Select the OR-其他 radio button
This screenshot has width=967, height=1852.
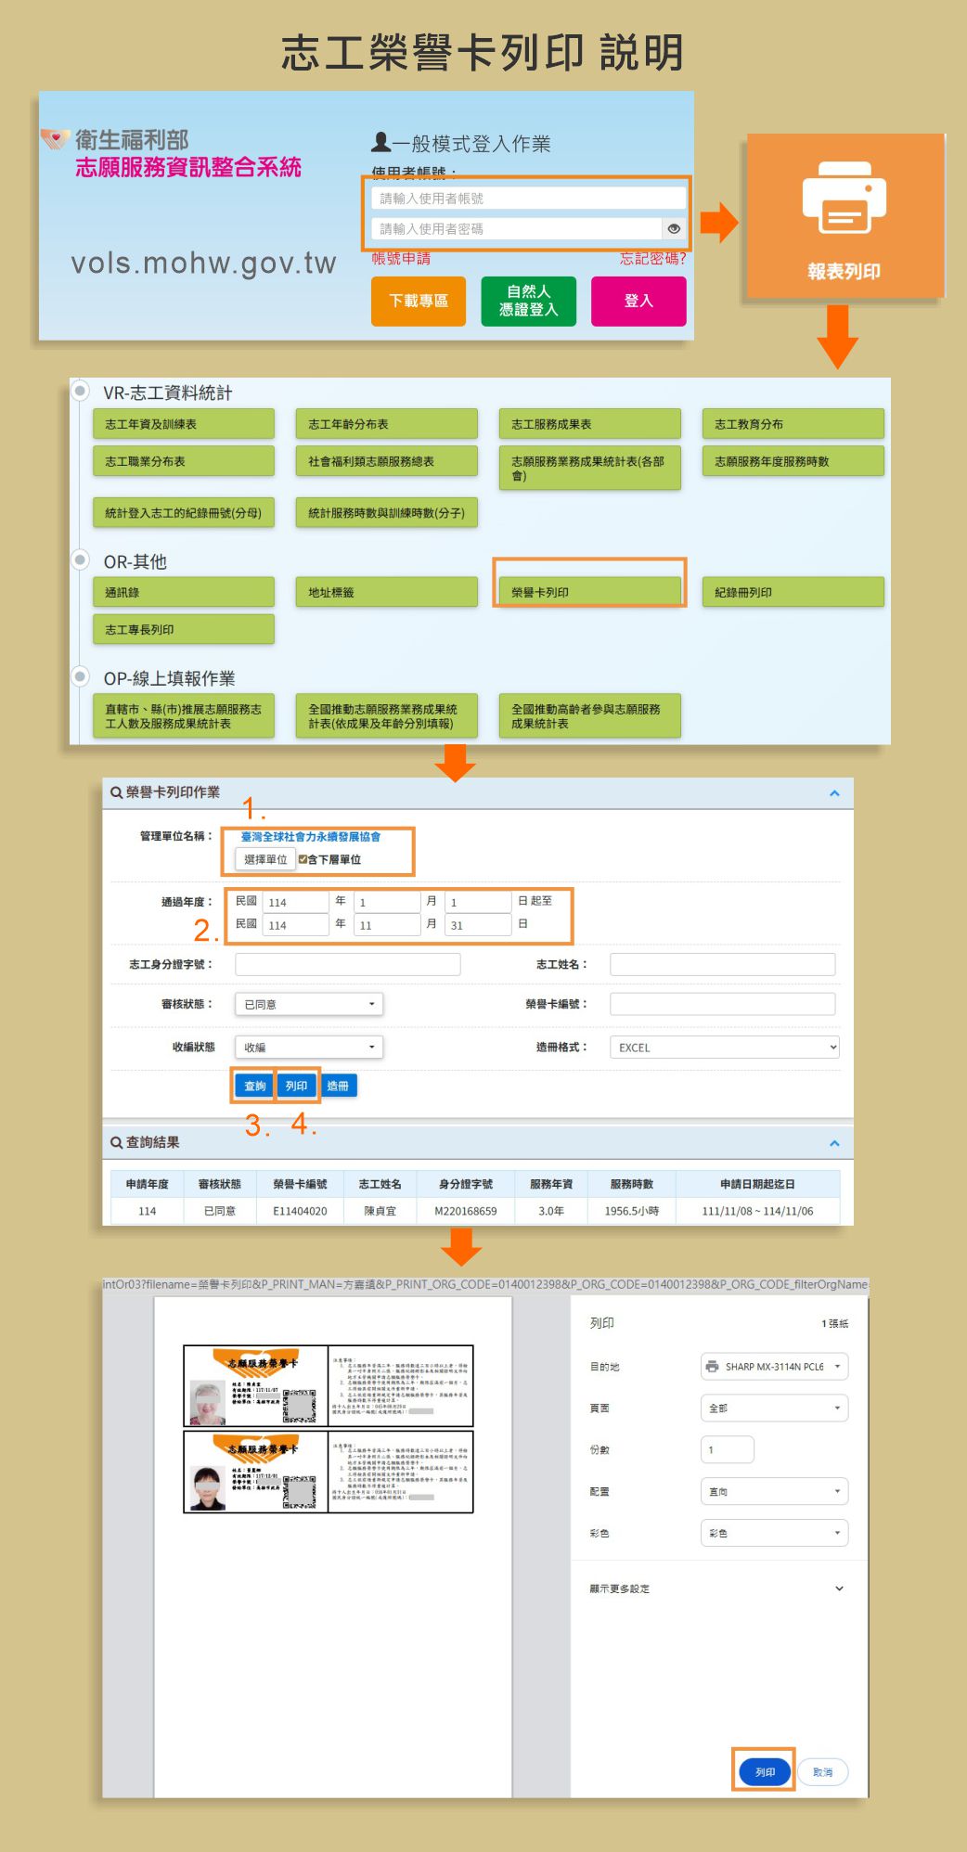point(81,559)
